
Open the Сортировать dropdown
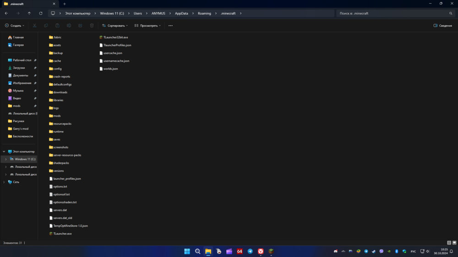(x=115, y=26)
